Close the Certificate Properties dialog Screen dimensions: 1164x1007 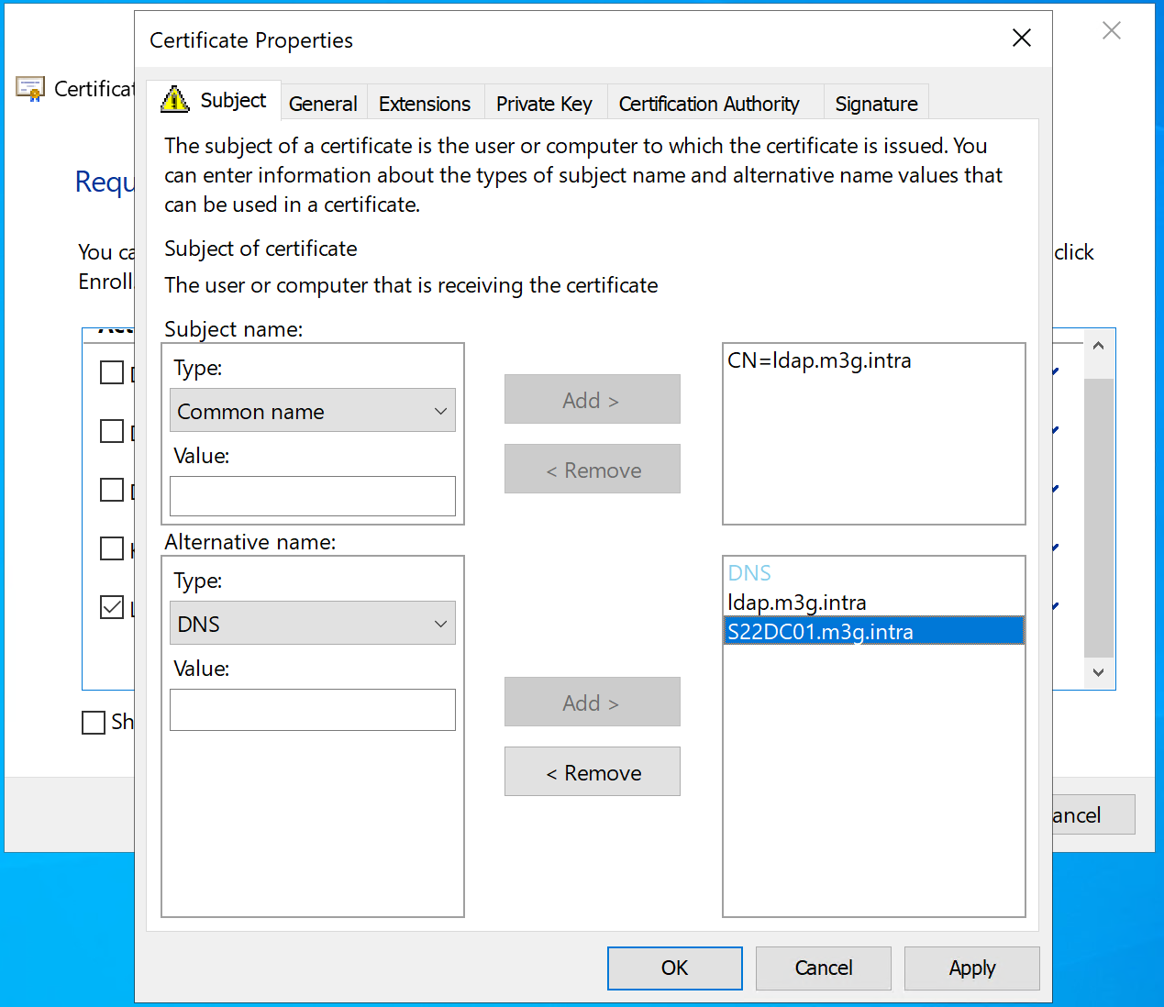tap(1021, 39)
